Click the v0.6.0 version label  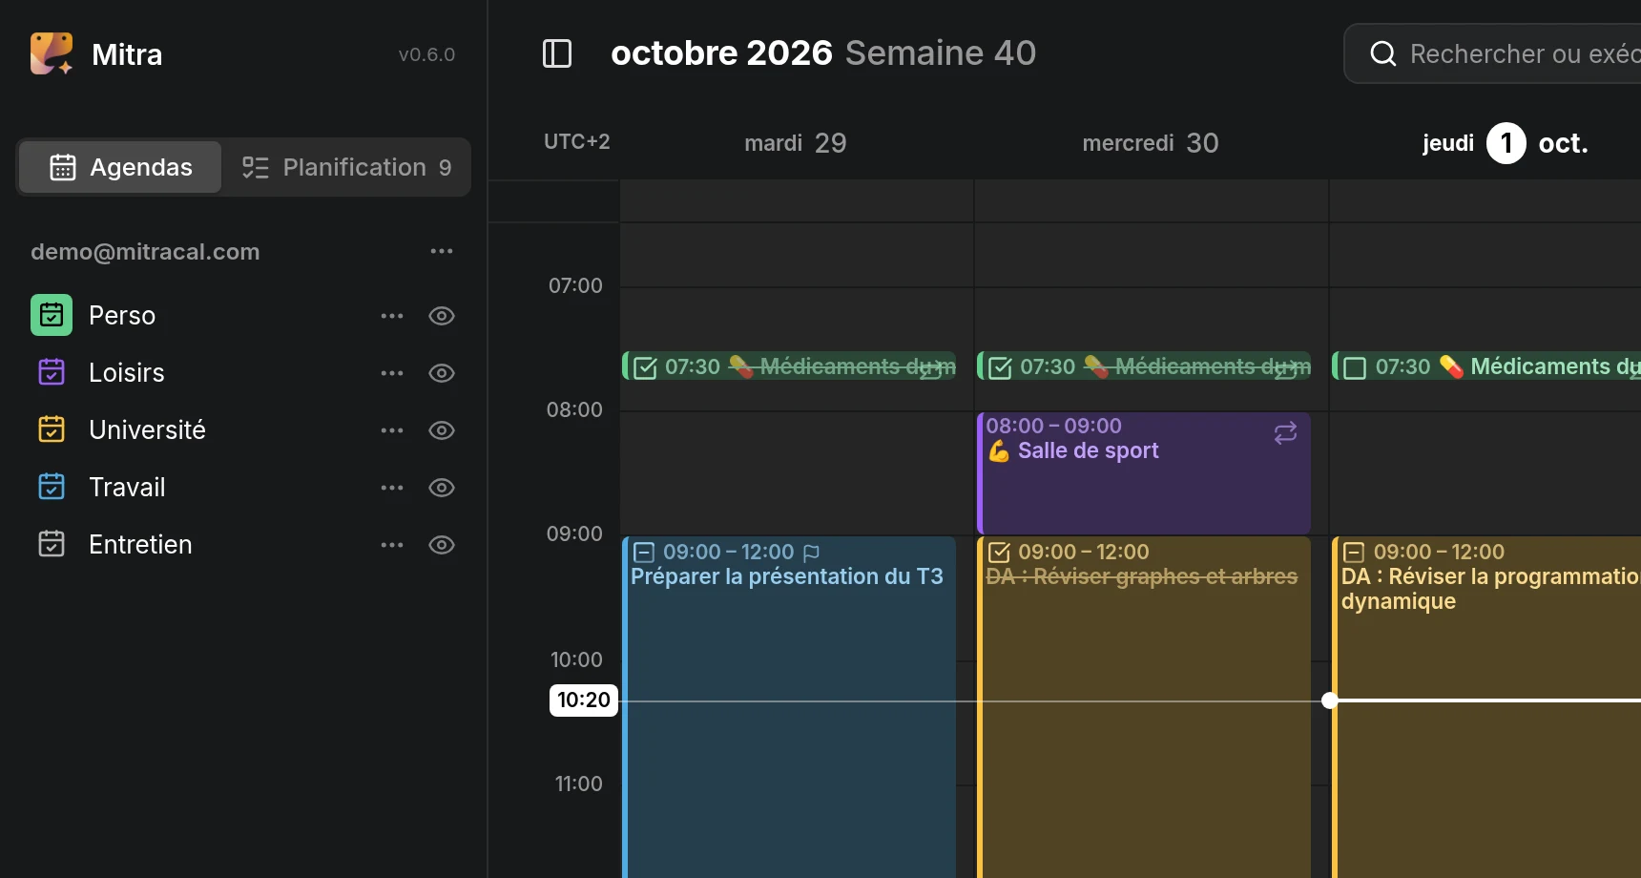[426, 54]
